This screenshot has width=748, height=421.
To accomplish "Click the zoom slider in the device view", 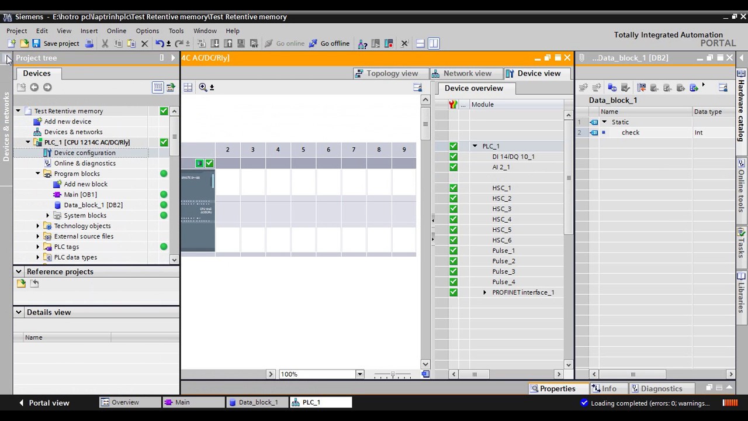I will (x=393, y=374).
